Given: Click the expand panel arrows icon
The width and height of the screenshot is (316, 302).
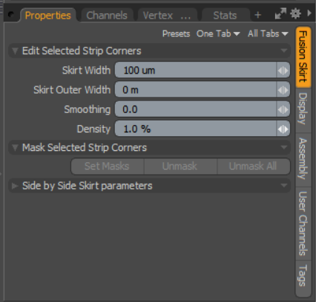Looking at the screenshot, I should tap(280, 13).
